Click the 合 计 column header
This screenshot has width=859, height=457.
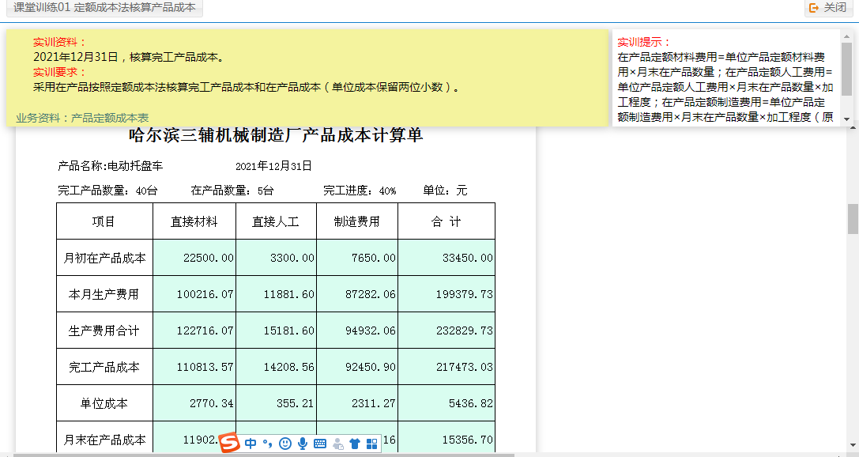coord(446,221)
